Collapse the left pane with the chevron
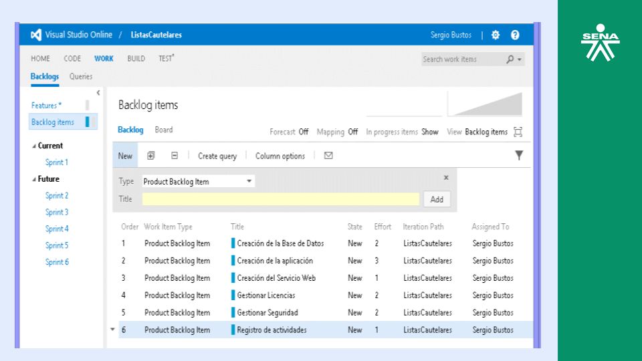642x361 pixels. (98, 93)
